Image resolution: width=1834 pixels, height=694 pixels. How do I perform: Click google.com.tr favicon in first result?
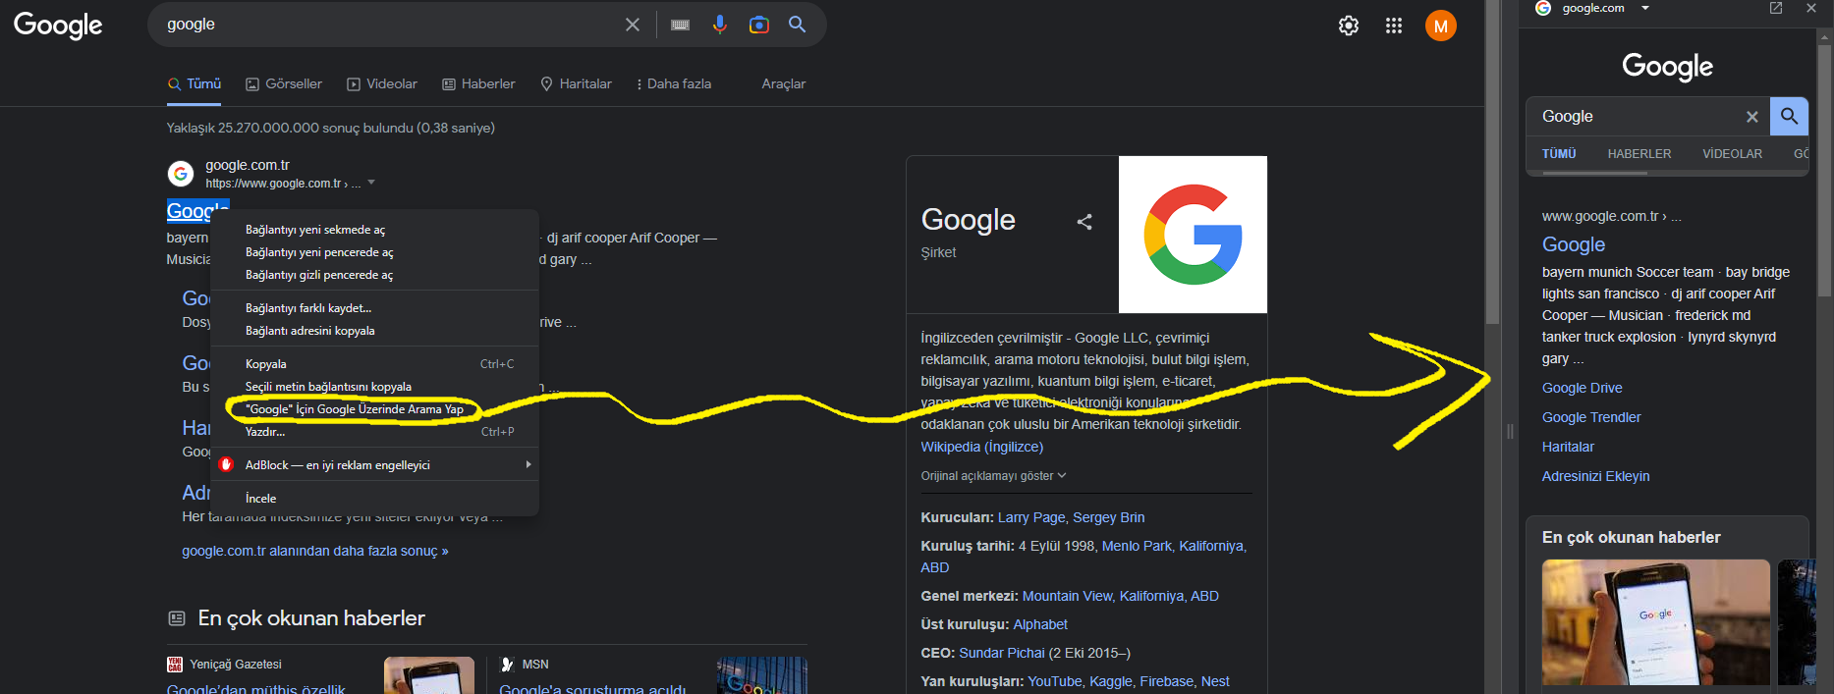[181, 174]
